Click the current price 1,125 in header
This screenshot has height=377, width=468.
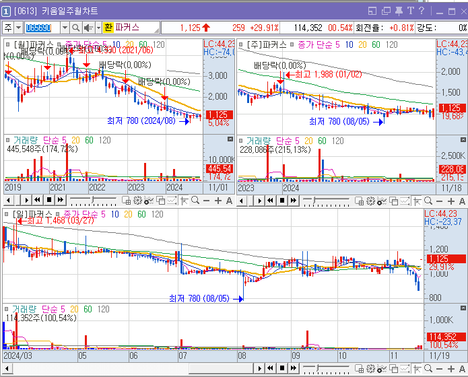click(x=190, y=28)
